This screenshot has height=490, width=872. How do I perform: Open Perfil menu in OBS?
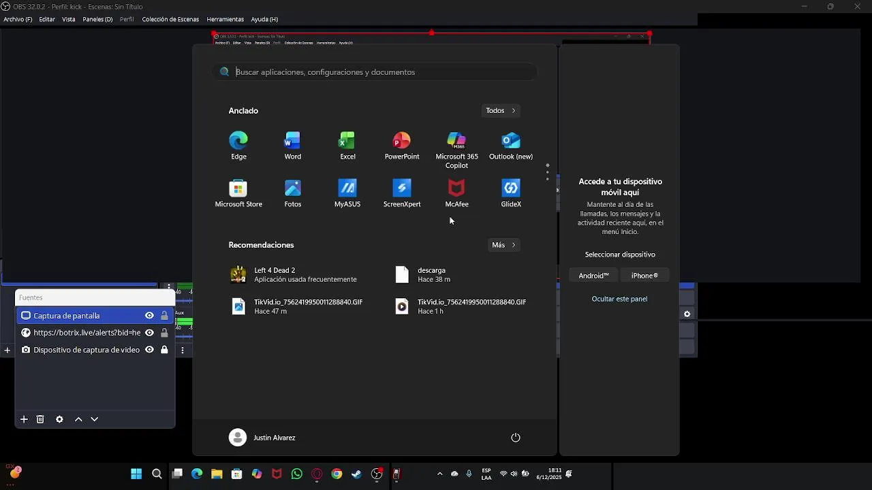127,20
